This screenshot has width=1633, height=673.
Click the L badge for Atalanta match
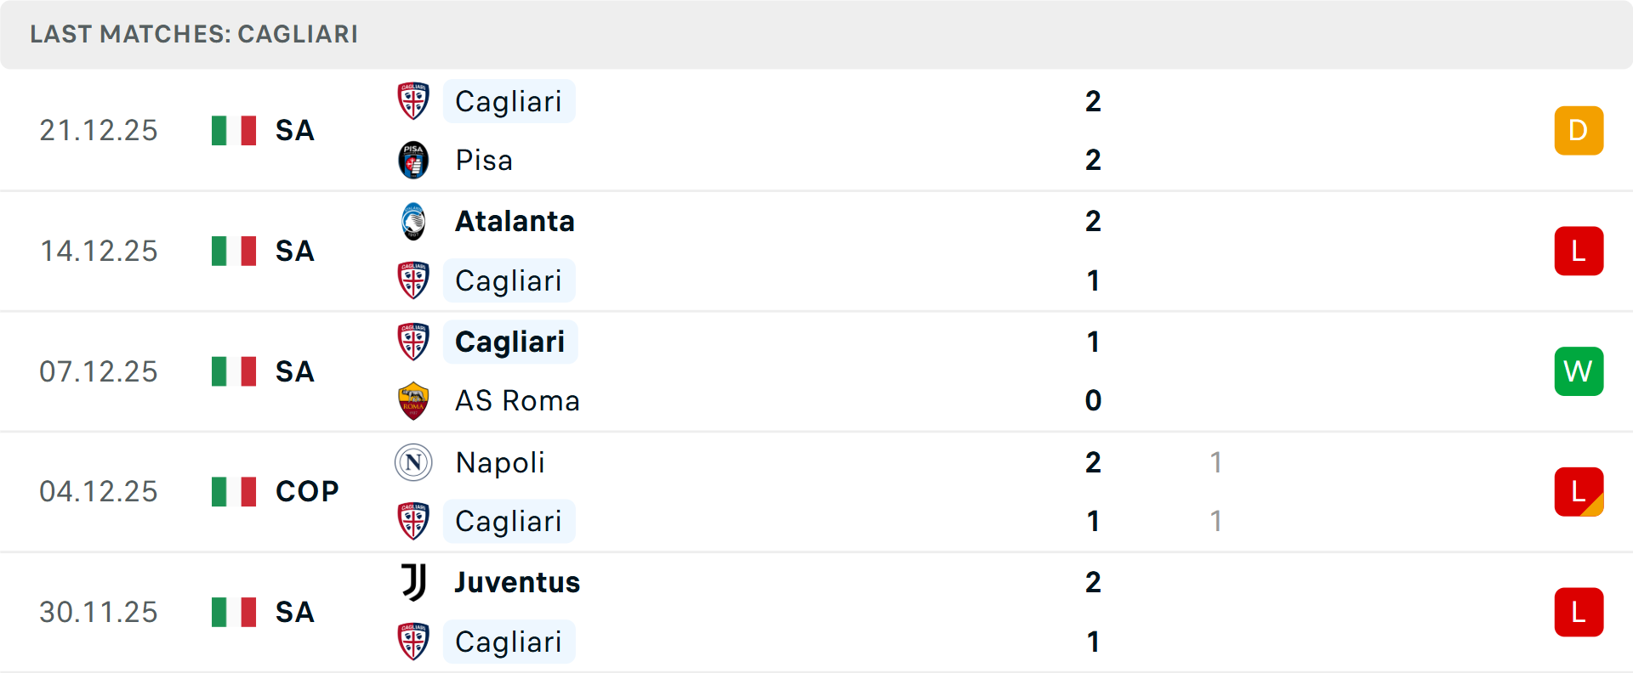[1579, 251]
